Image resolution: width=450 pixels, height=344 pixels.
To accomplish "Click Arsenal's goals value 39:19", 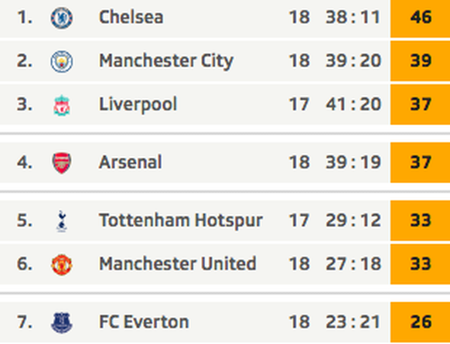I will (x=353, y=162).
